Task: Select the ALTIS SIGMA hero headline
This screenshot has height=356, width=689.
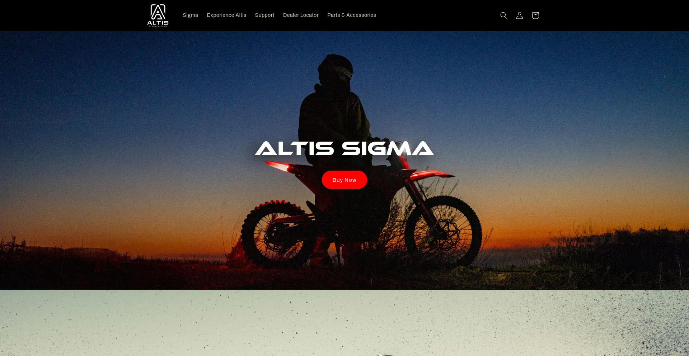Action: coord(344,148)
